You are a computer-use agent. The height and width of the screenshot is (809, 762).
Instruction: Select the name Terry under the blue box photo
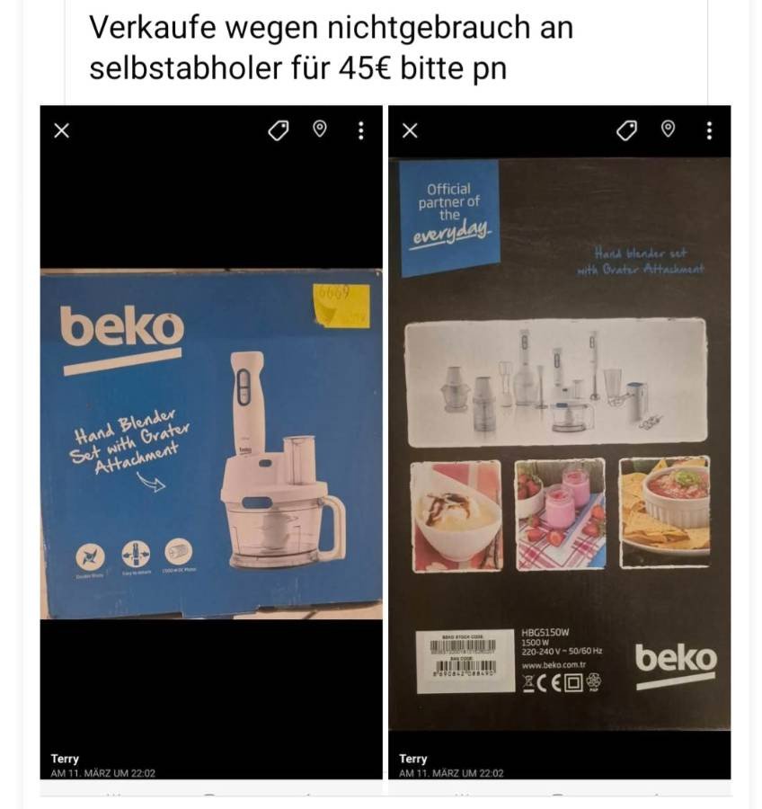click(65, 759)
